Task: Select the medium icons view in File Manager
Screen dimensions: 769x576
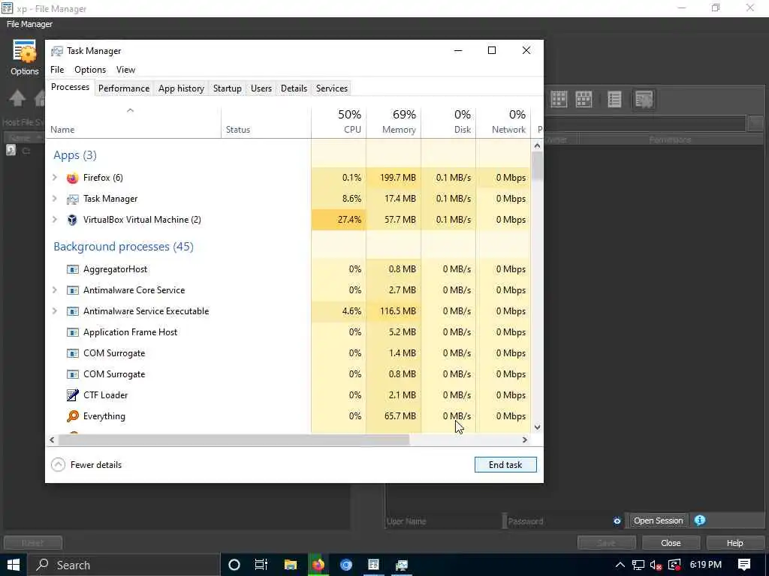Action: [584, 100]
